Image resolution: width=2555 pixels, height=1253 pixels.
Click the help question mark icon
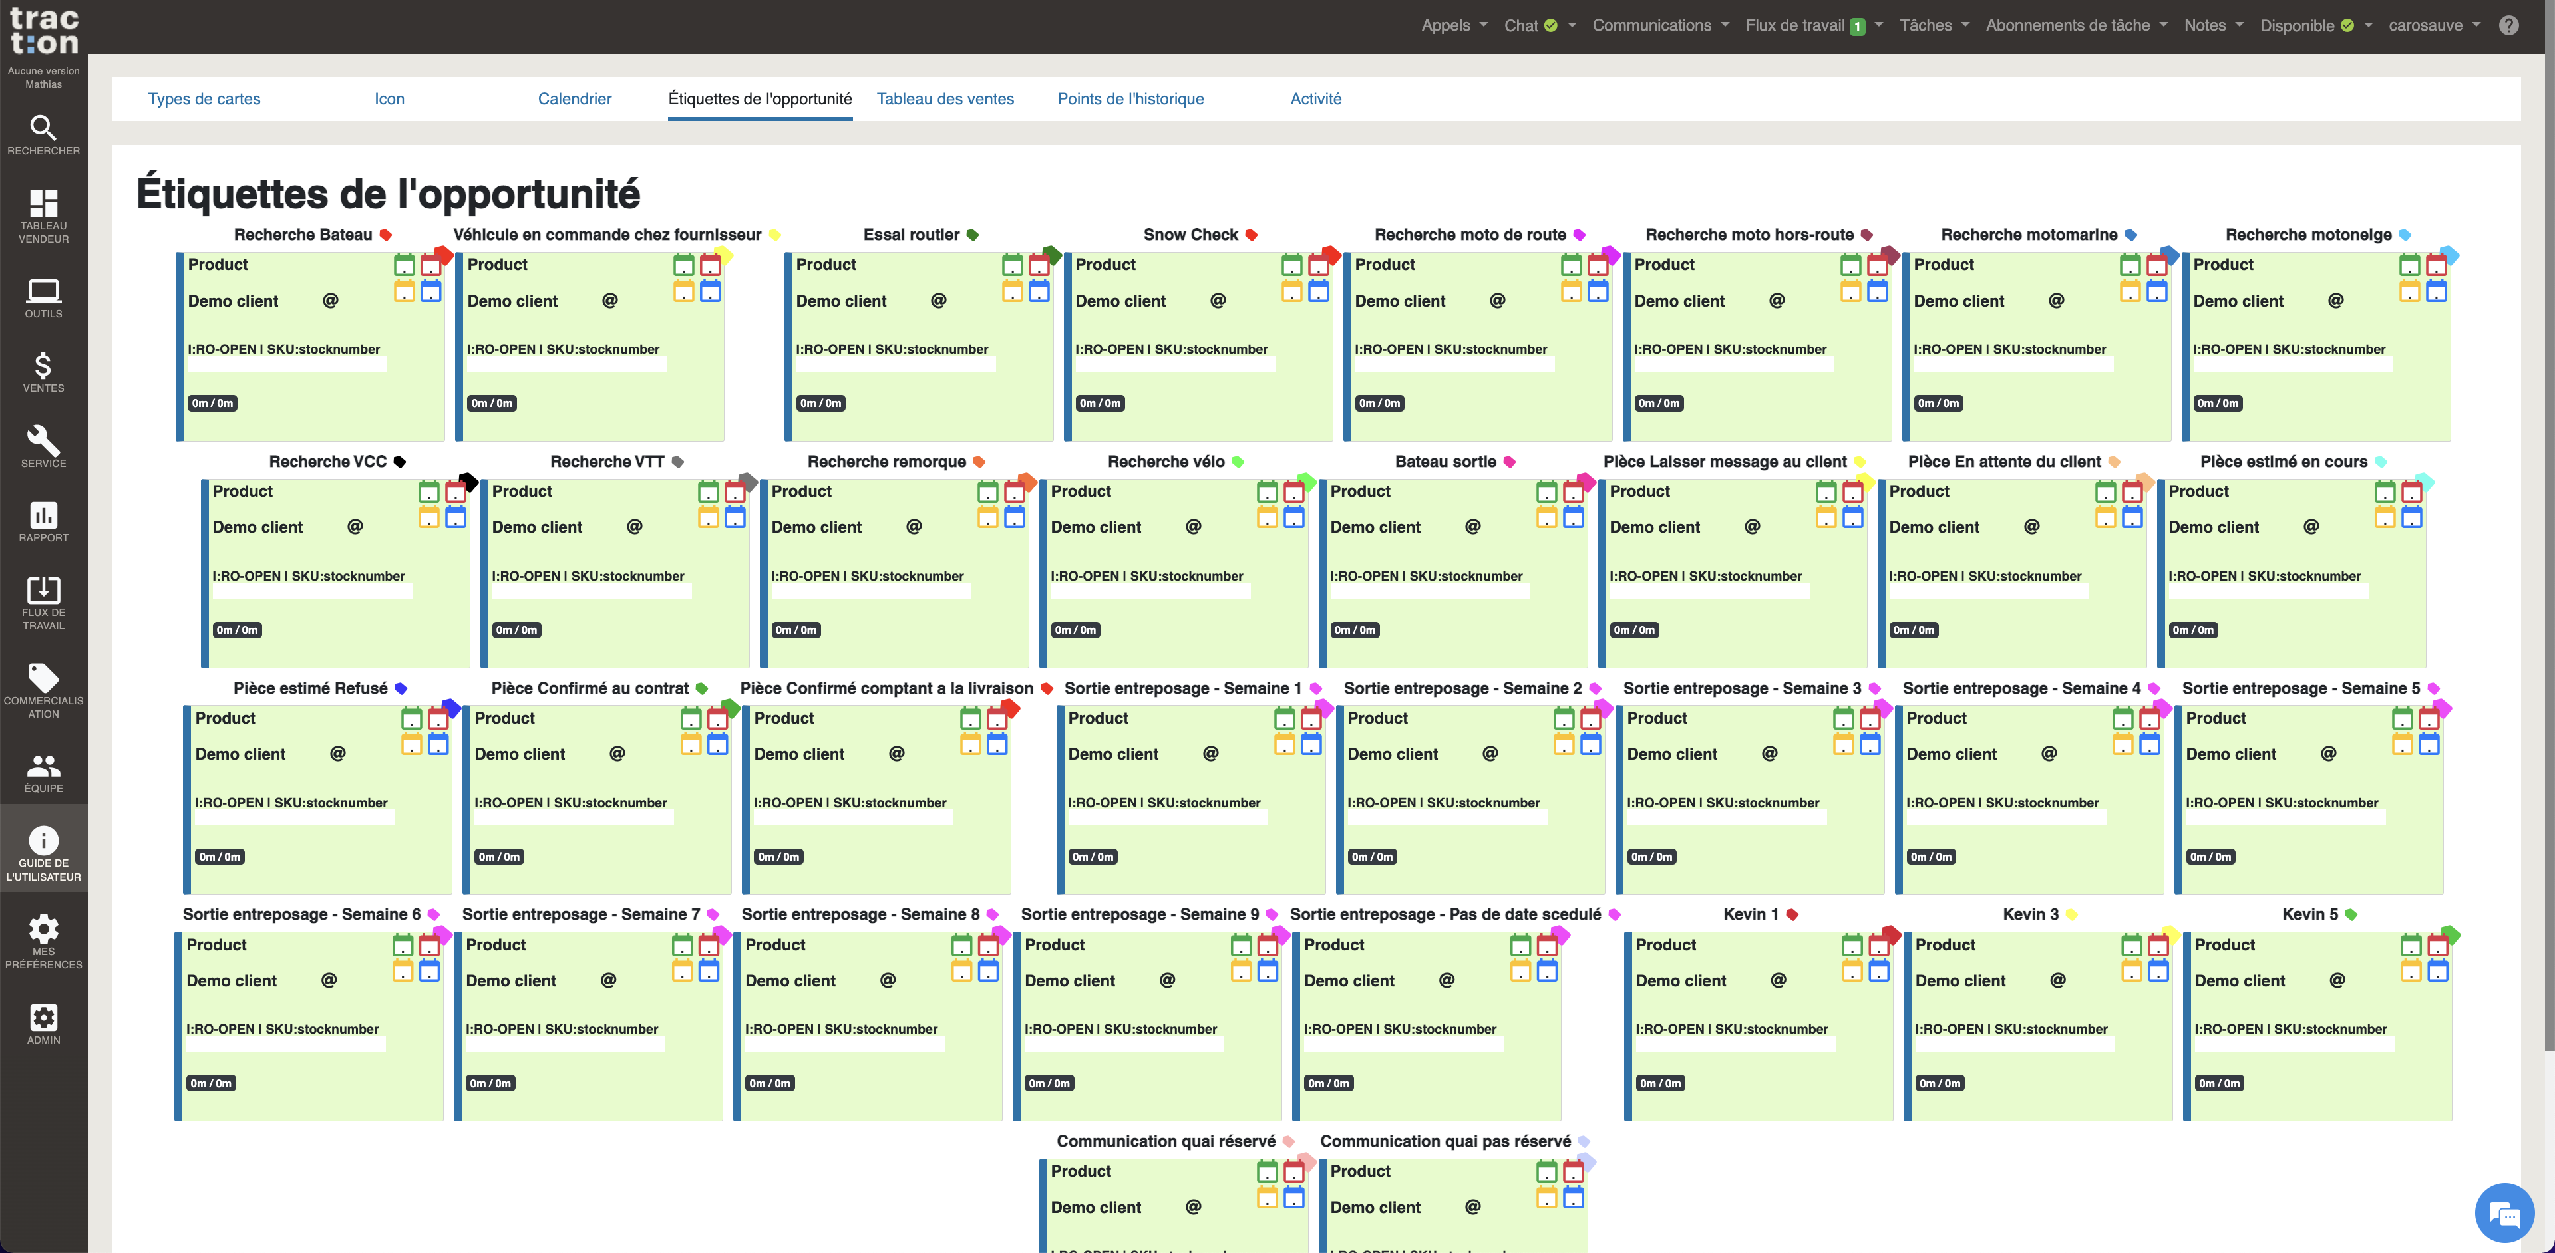pyautogui.click(x=2508, y=26)
